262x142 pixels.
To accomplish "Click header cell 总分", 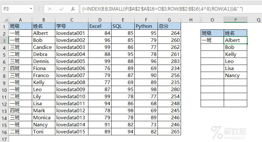I will (x=169, y=26).
